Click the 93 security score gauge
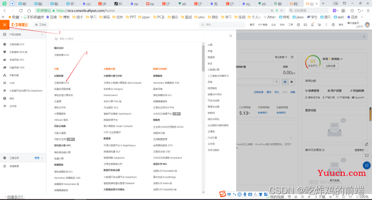372x200 pixels. [x=312, y=62]
